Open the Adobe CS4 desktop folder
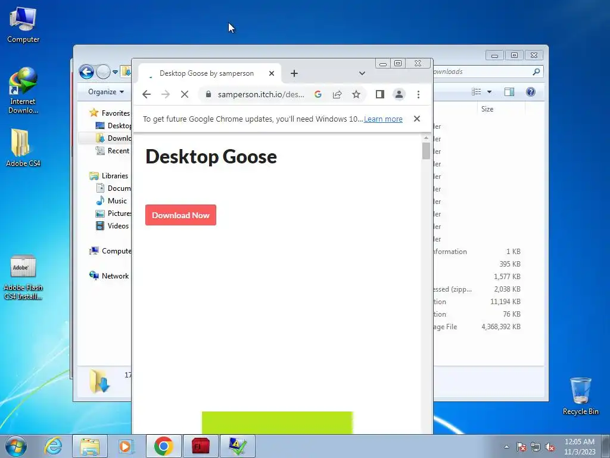 coord(23,148)
